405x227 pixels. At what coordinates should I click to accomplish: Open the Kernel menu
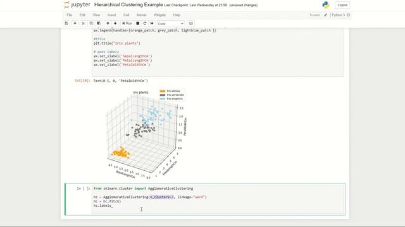coord(141,15)
